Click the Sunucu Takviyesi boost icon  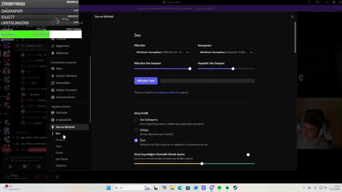[x=53, y=76]
